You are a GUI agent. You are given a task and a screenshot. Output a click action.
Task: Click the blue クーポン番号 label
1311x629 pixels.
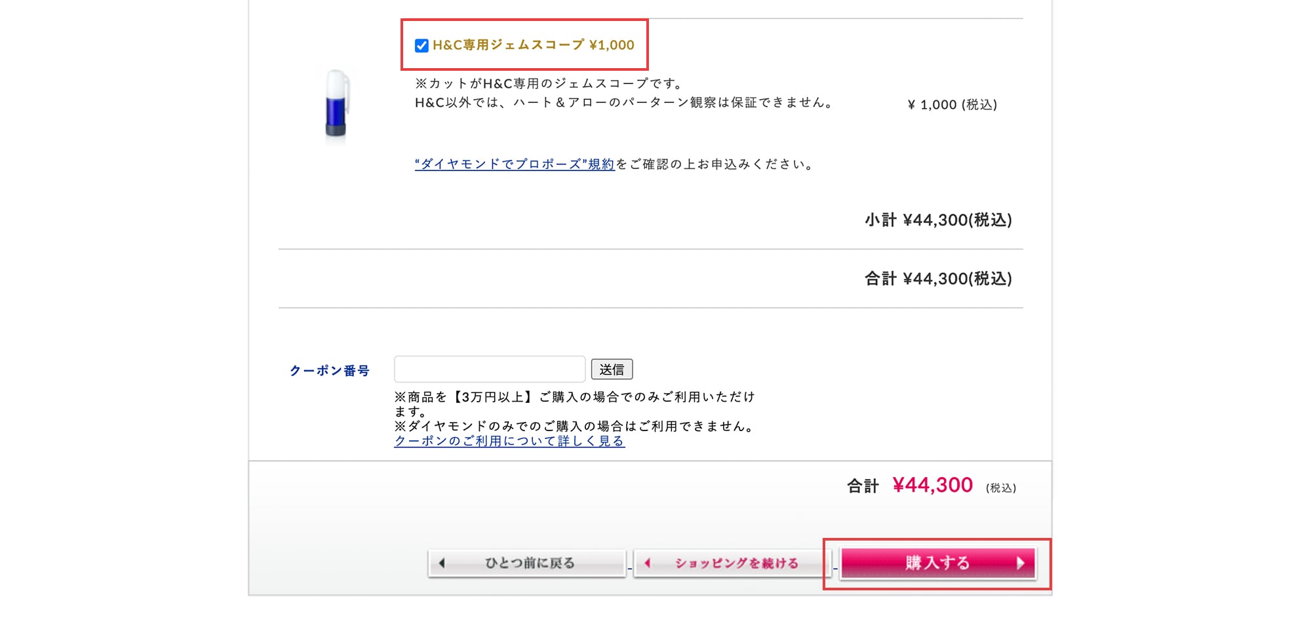[x=330, y=371]
